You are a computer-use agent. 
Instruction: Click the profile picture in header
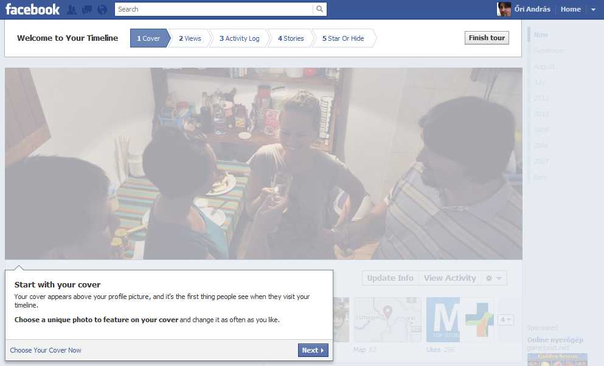(x=504, y=9)
